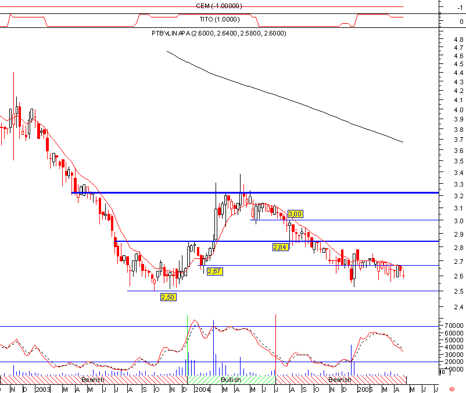
Task: Select the TITO (1.0000) indicator label
Action: coord(220,19)
